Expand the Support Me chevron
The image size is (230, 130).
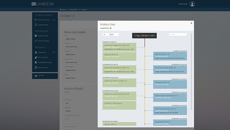click(54, 52)
